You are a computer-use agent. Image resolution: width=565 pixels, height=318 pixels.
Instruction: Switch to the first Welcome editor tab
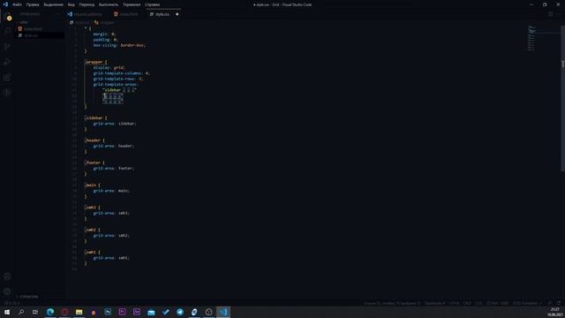point(87,14)
